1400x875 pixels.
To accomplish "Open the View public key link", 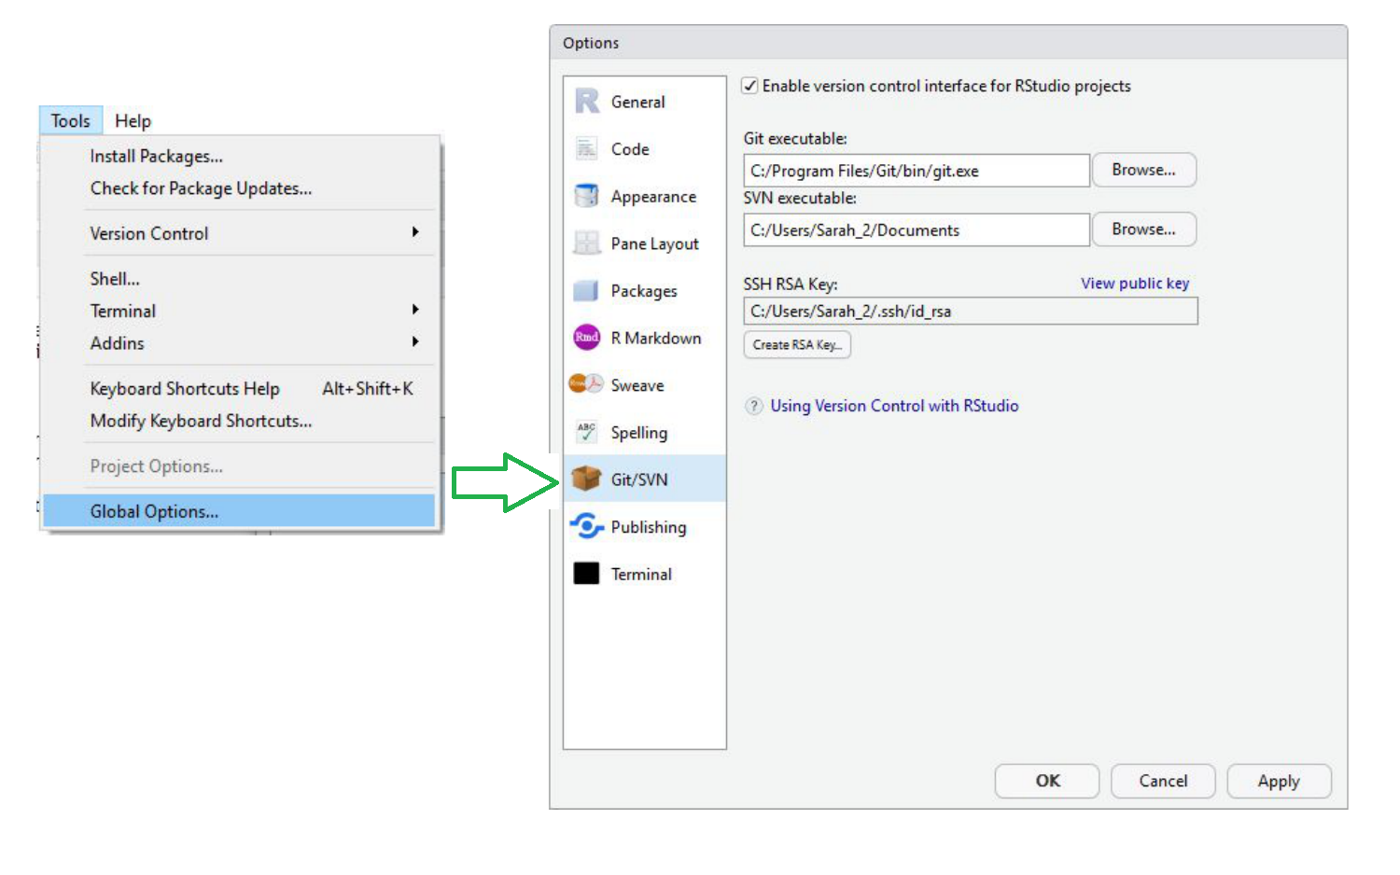I will click(x=1135, y=284).
